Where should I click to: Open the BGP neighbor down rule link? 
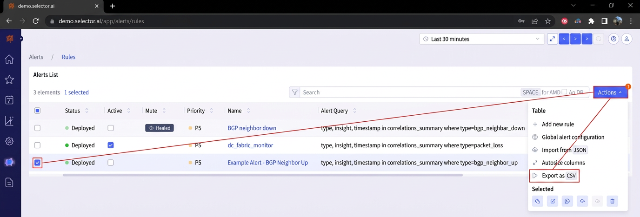click(x=252, y=128)
